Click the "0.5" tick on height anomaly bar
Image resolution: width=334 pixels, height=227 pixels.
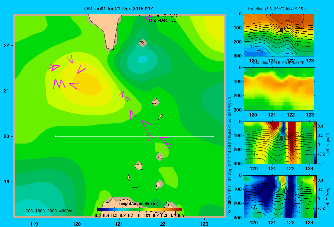point(181,216)
